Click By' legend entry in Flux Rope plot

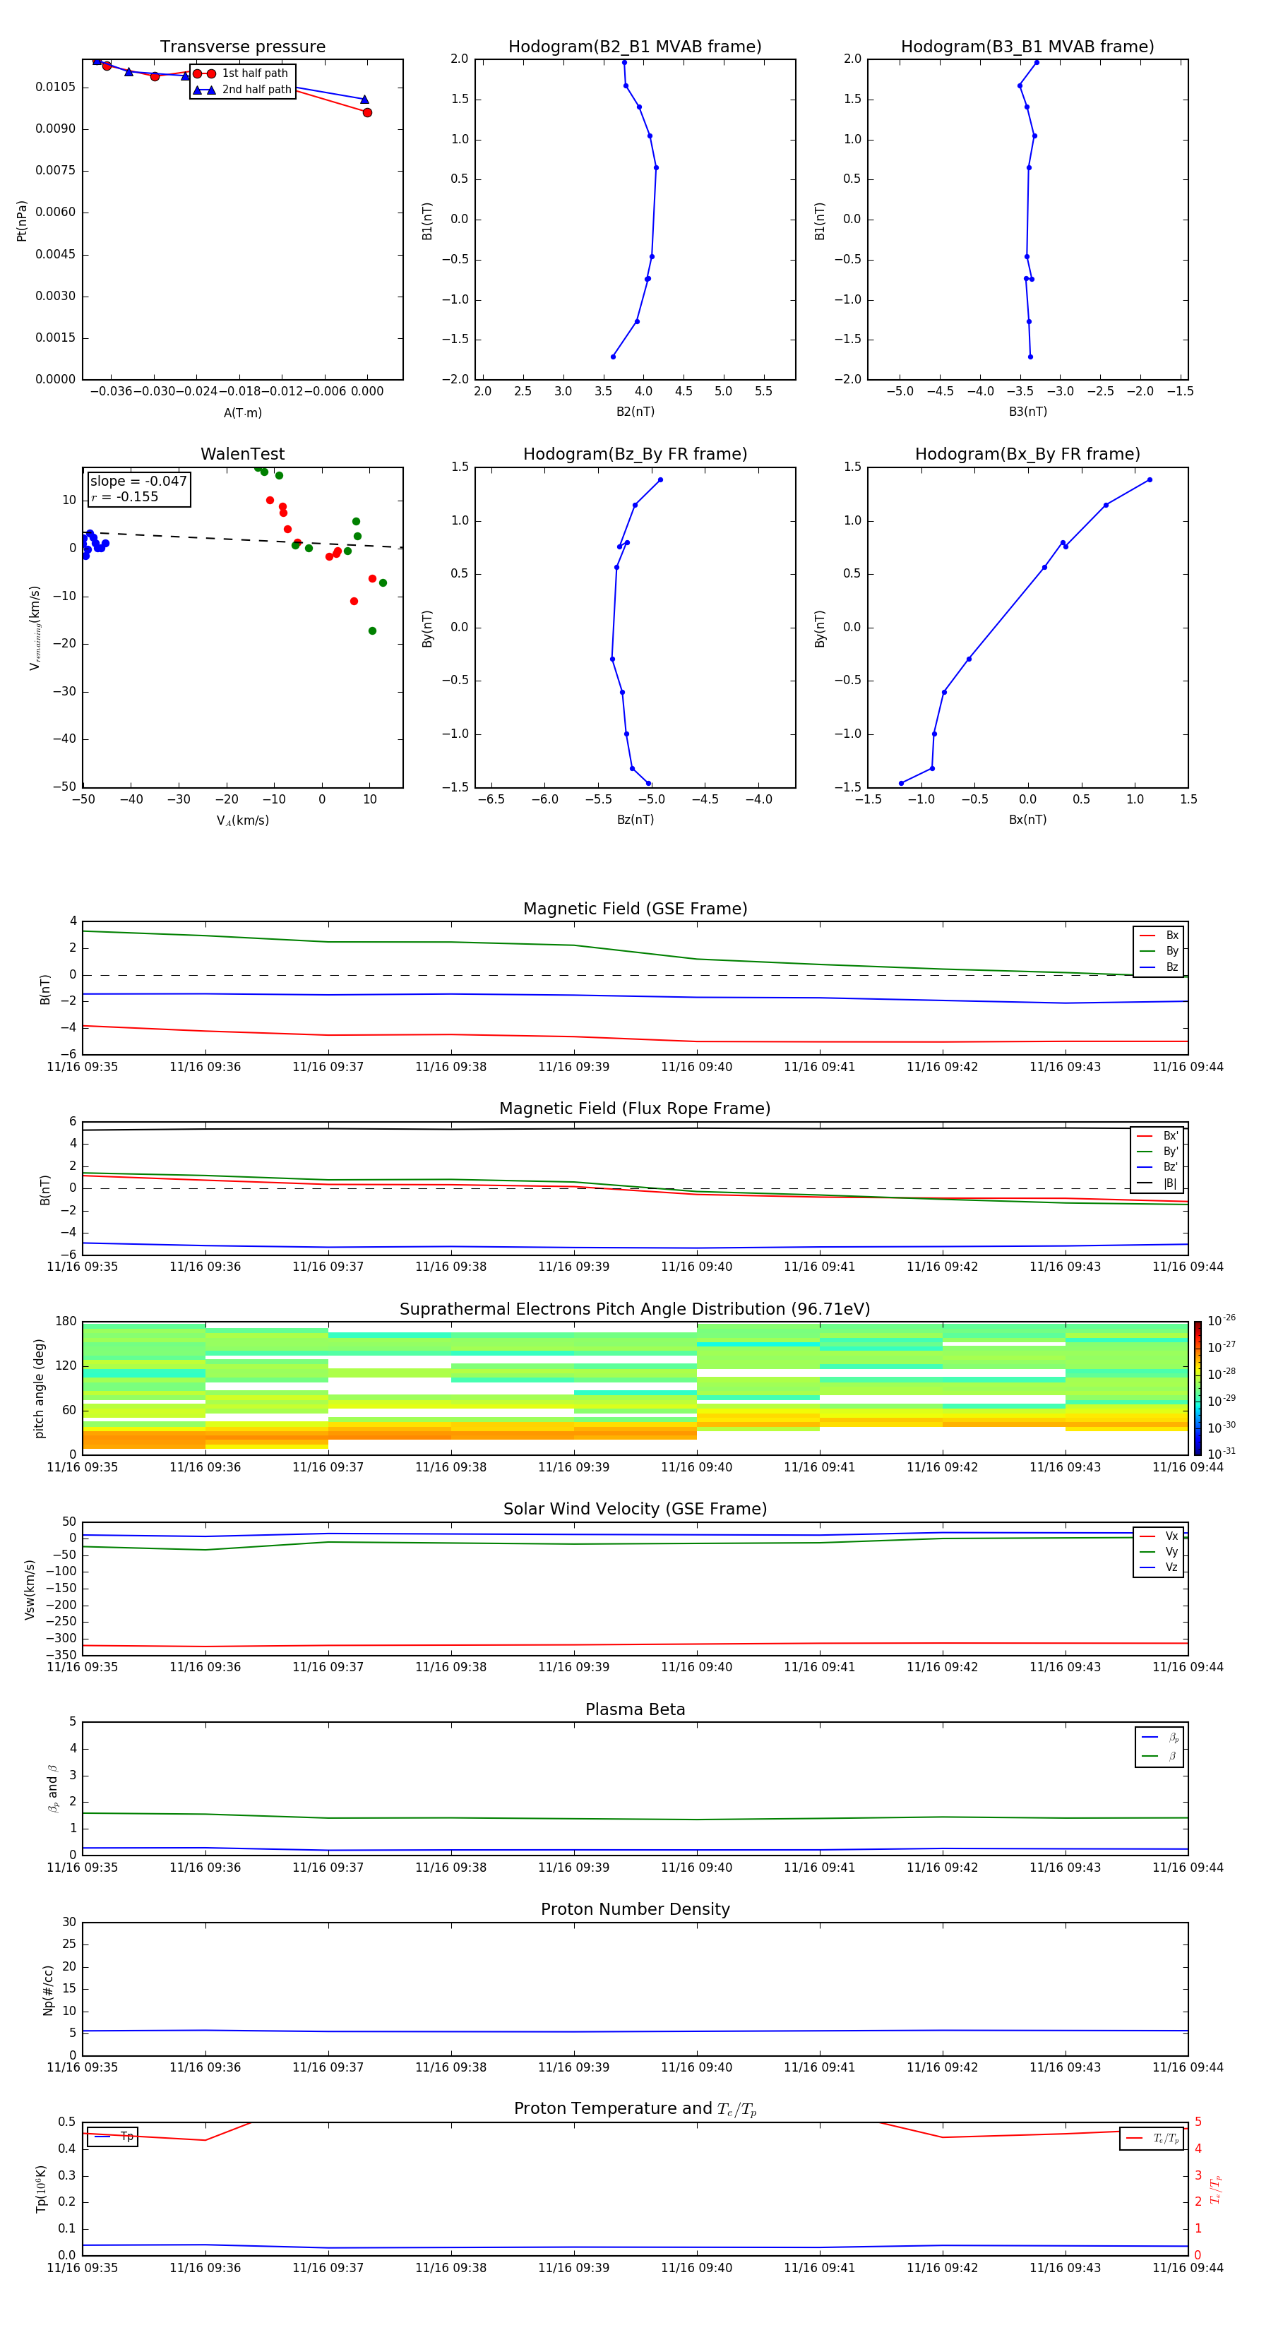tap(1158, 1152)
